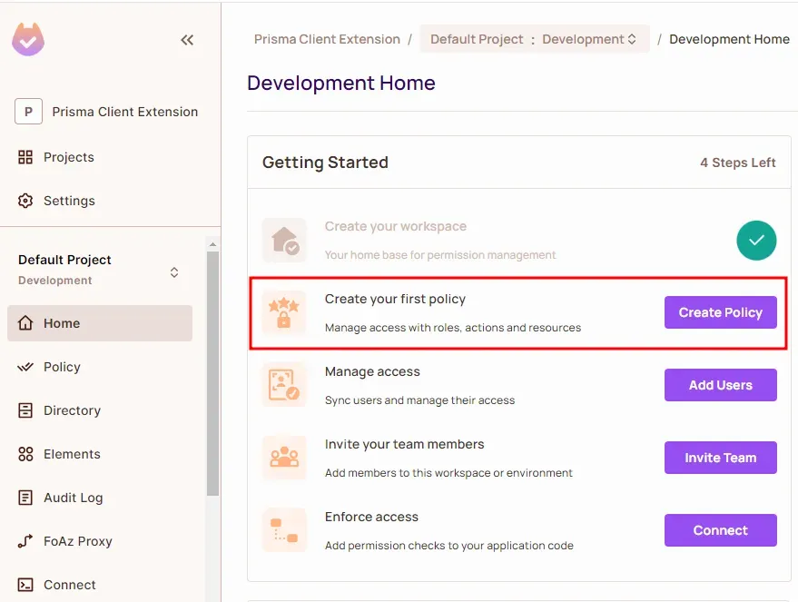This screenshot has width=798, height=602.
Task: Click the workspace house icon
Action: [x=283, y=241]
